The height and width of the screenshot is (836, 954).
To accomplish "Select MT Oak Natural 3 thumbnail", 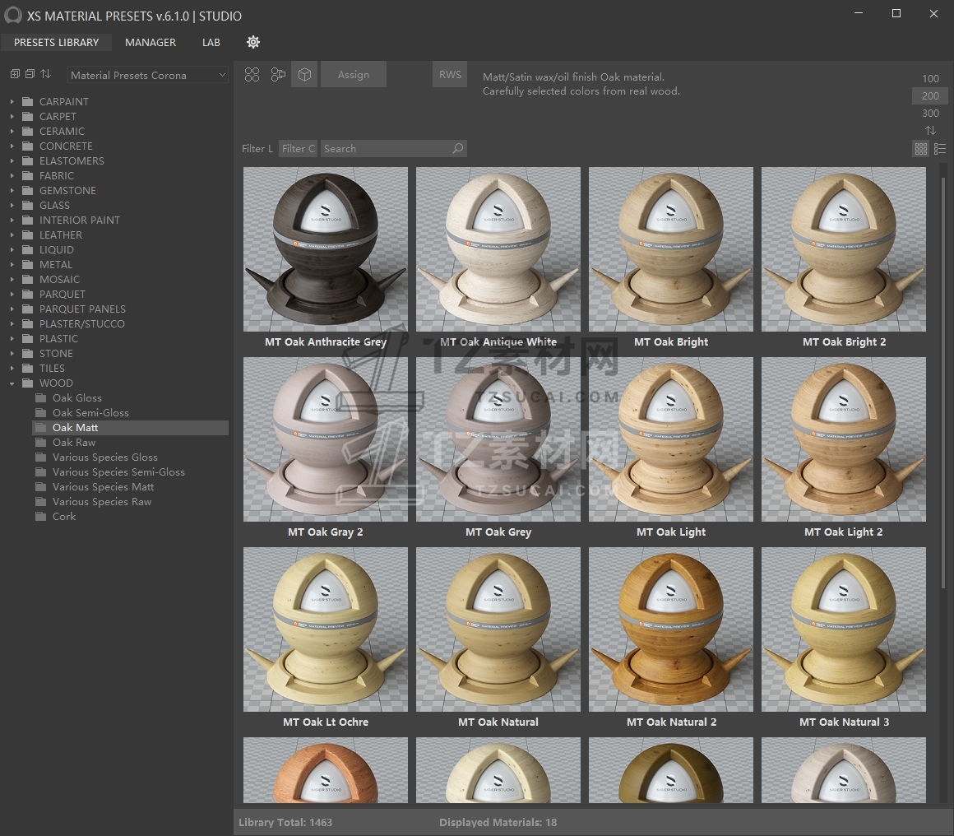I will tap(844, 629).
